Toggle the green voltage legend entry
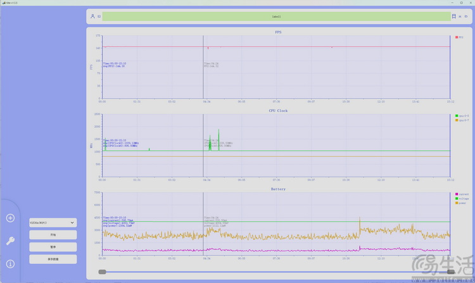The image size is (475, 283). pos(462,199)
